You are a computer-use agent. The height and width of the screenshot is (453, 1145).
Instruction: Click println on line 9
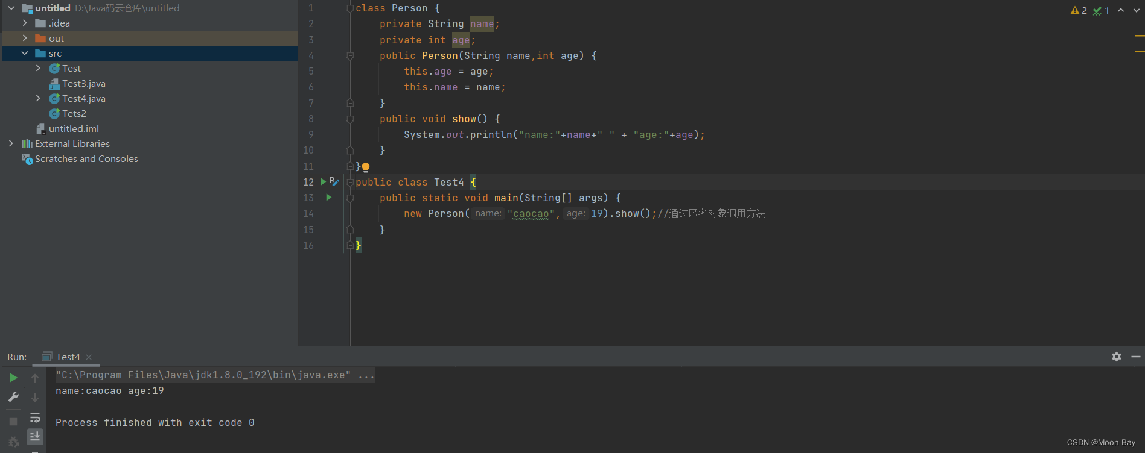(x=491, y=134)
